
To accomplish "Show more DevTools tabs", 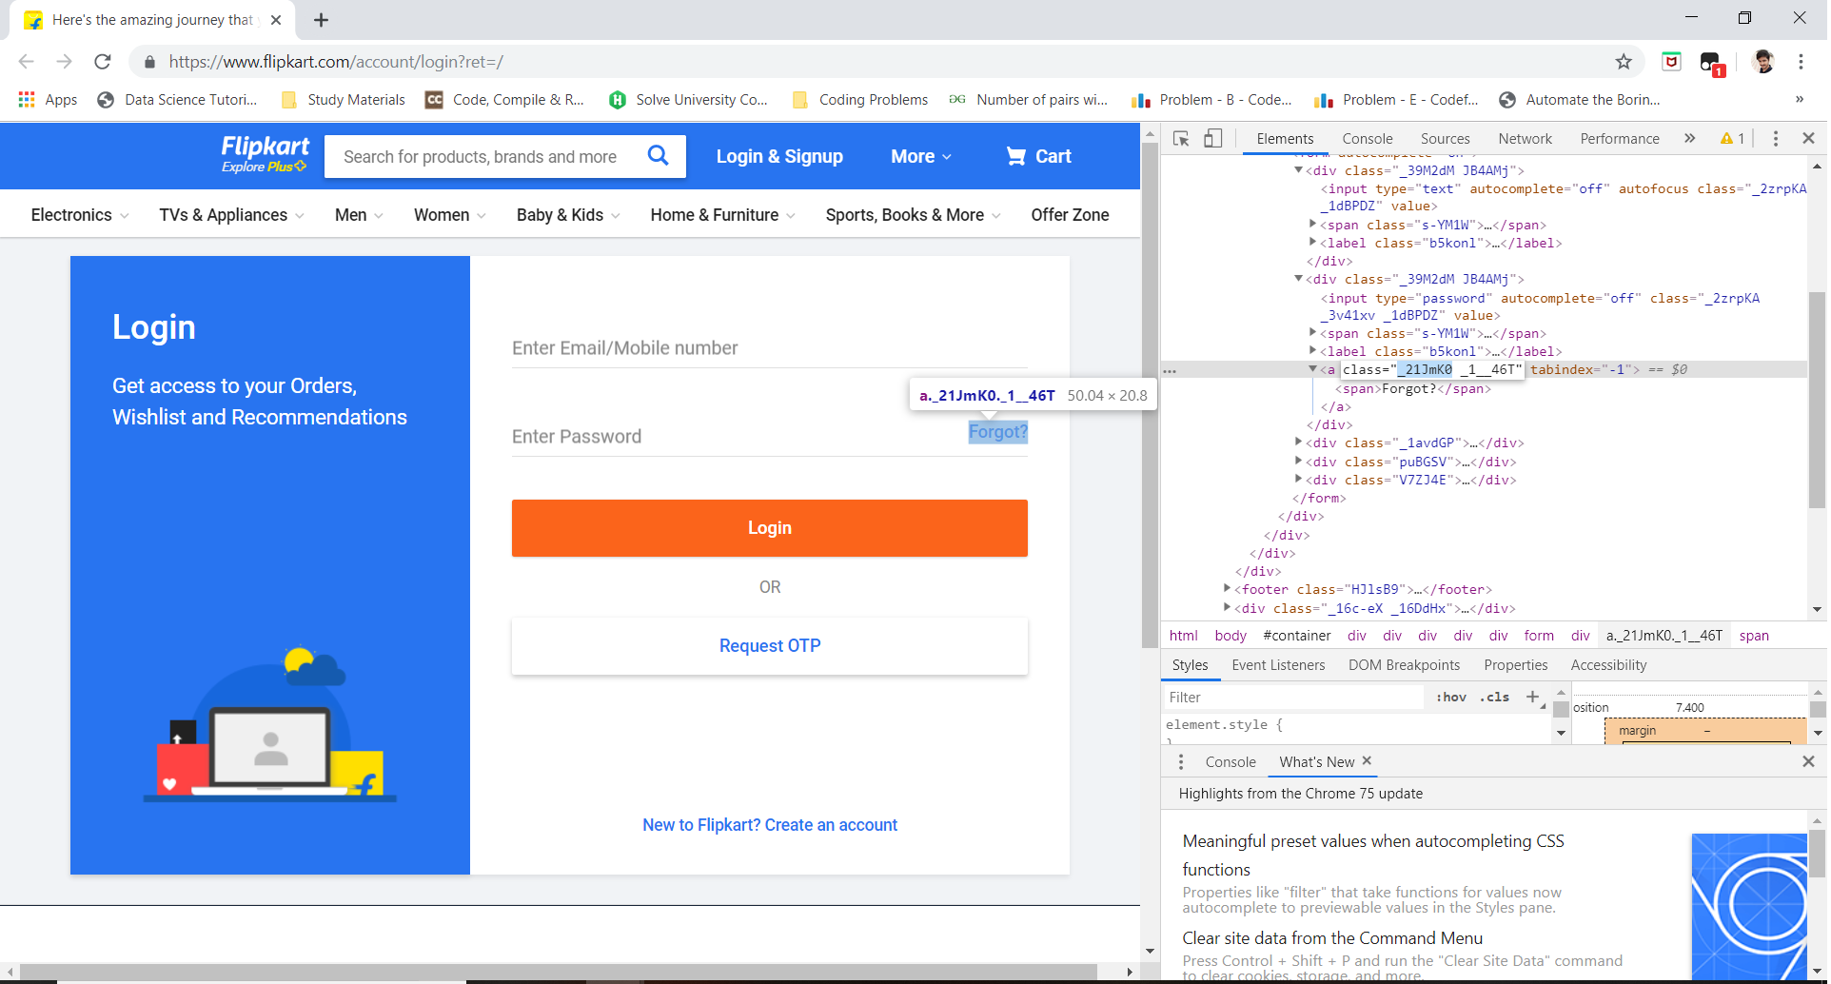I will tap(1689, 139).
